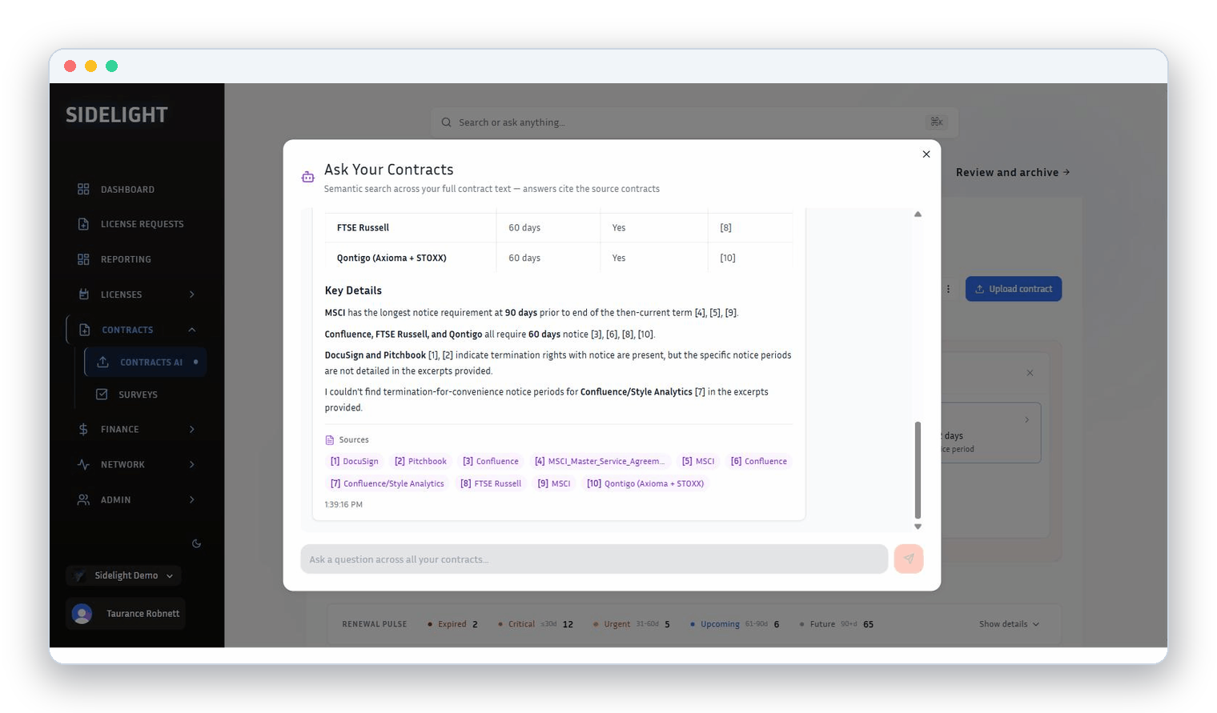Open the Sidelight Demo workspace dropdown
The width and height of the screenshot is (1217, 713).
124,575
